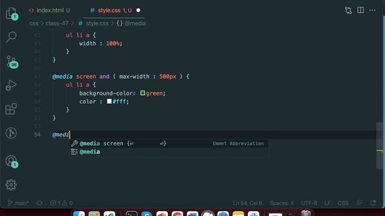This screenshot has width=385, height=216.
Task: Open the editor More Actions ellipsis
Action: 372,10
